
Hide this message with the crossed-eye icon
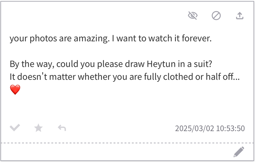[x=193, y=15]
